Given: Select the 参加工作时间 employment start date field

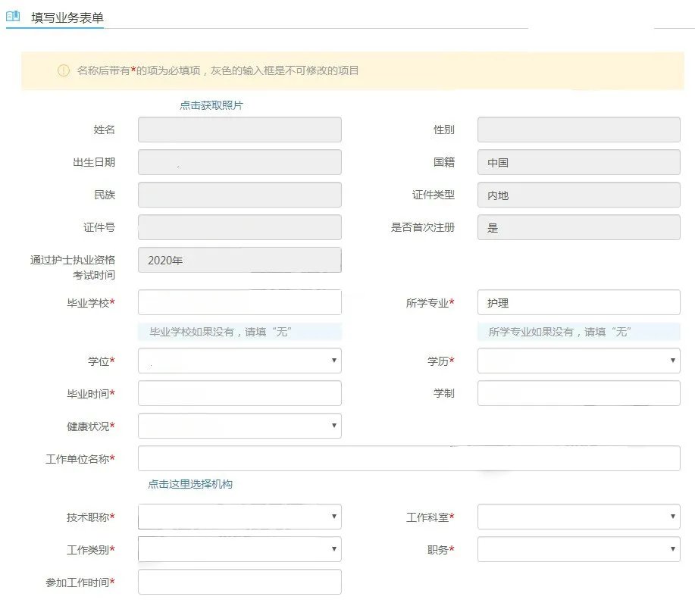Looking at the screenshot, I should point(239,582).
